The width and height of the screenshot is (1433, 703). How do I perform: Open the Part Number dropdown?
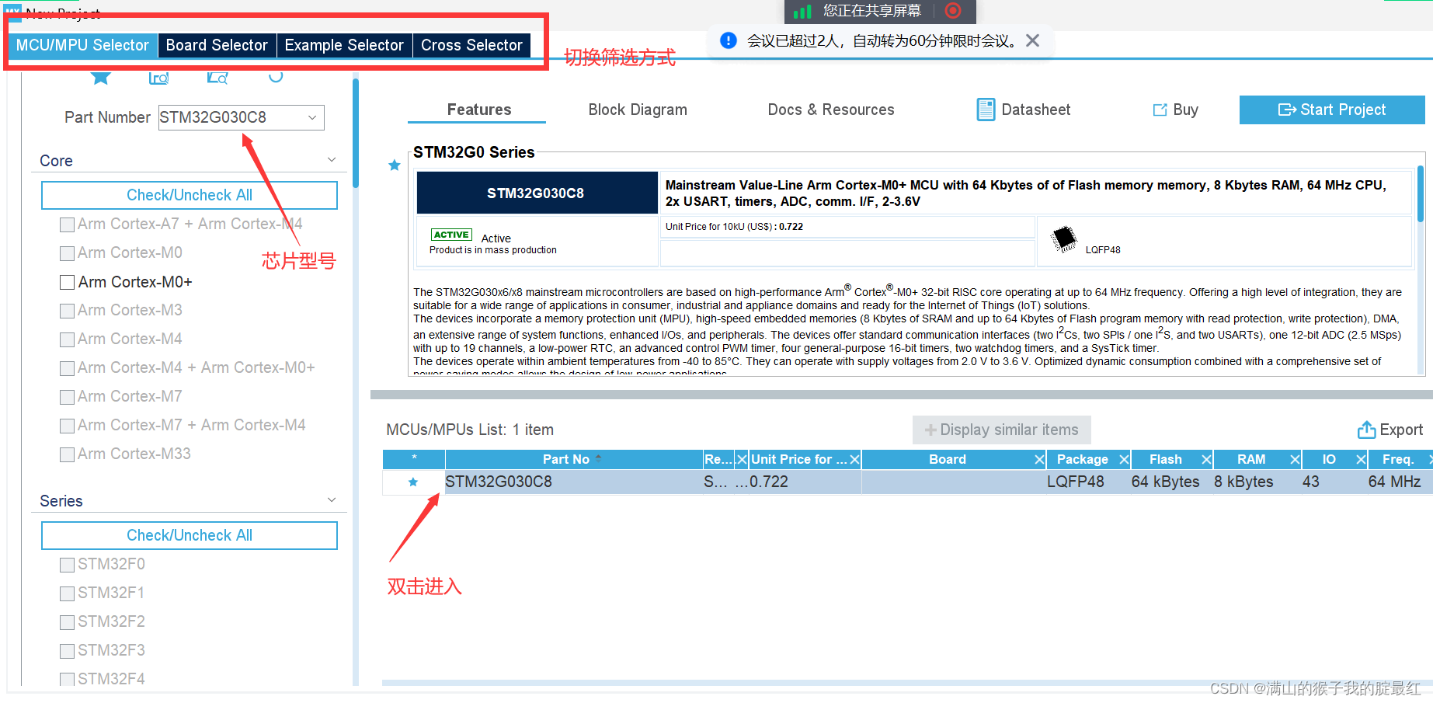pyautogui.click(x=312, y=118)
